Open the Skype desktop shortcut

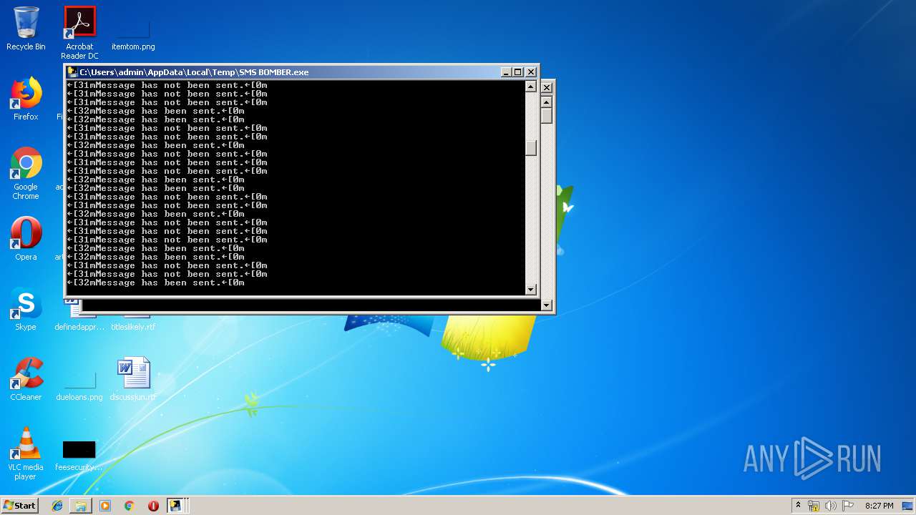(x=26, y=309)
